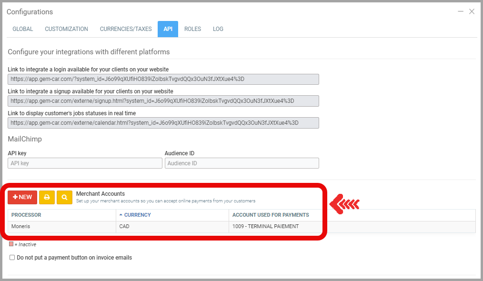Sort by the PROCESSOR column header
This screenshot has width=483, height=281.
pos(26,215)
